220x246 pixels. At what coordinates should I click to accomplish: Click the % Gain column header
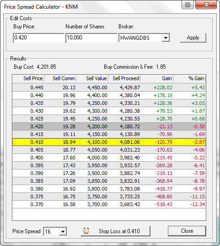[189, 78]
